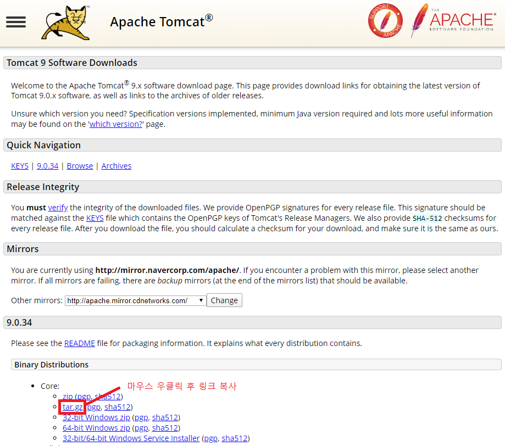Open pgp signature for 32-bit Windows zip
Viewport: 505px width, 446px height.
tap(141, 417)
